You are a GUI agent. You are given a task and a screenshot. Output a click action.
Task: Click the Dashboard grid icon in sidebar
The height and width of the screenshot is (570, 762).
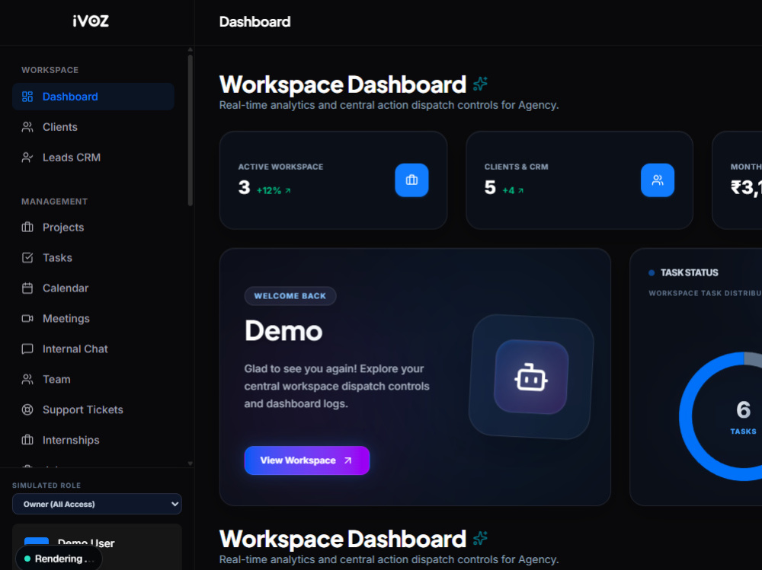[x=27, y=97]
